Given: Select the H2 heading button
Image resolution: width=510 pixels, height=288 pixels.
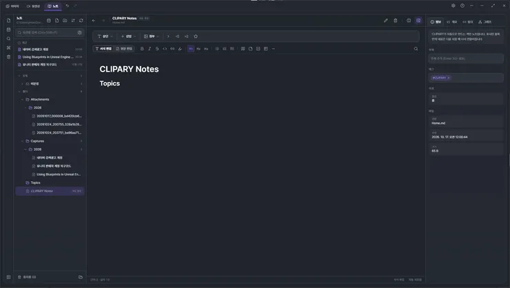Looking at the screenshot, I should [x=198, y=49].
